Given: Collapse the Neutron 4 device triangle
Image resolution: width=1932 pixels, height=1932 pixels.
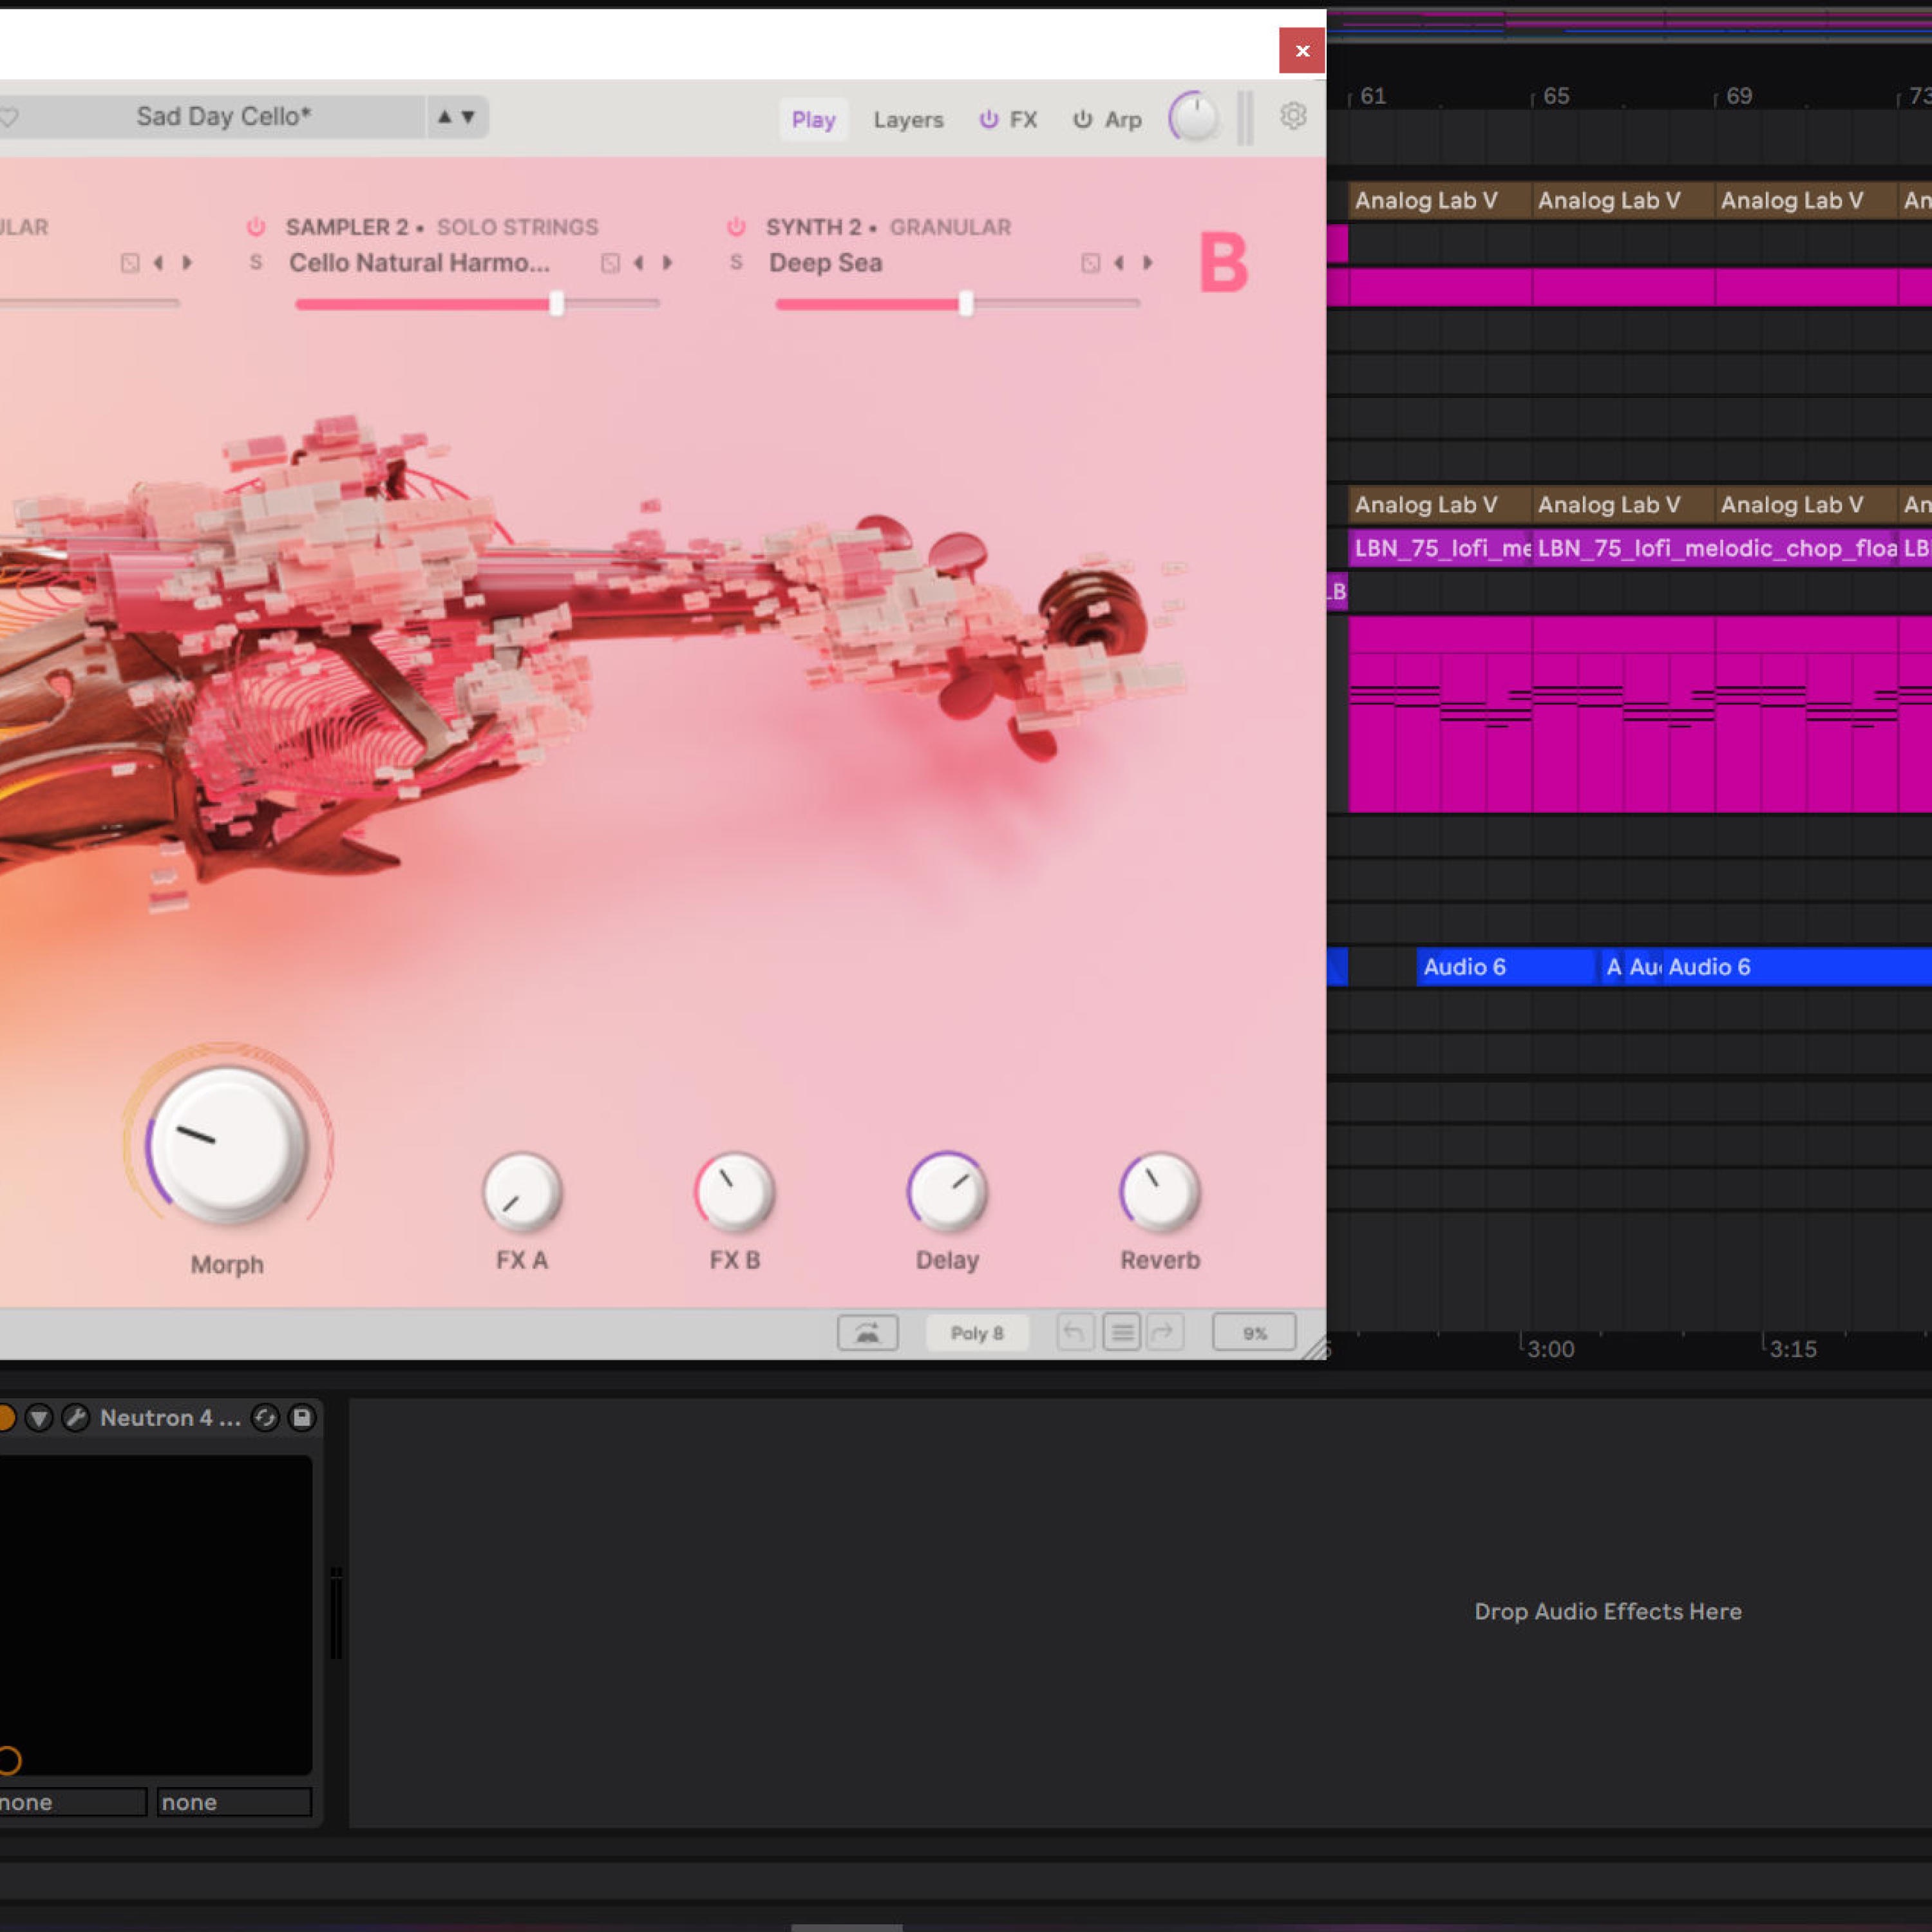Looking at the screenshot, I should click(x=39, y=1417).
